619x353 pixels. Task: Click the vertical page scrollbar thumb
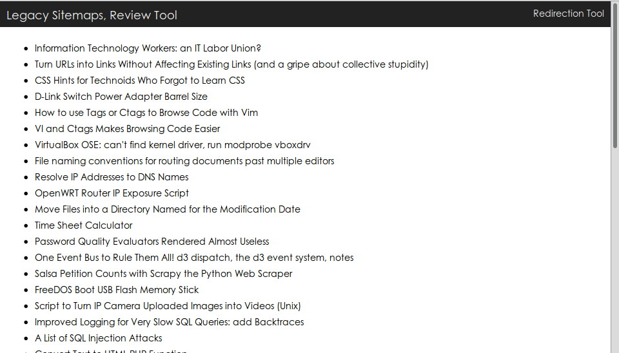(614, 75)
